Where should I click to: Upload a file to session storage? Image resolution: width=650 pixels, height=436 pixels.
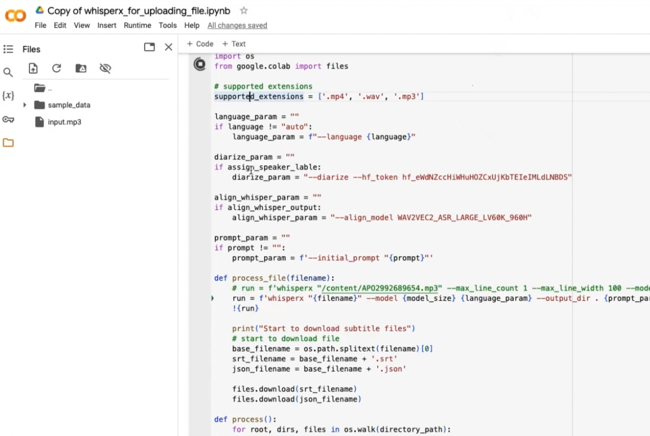(33, 68)
